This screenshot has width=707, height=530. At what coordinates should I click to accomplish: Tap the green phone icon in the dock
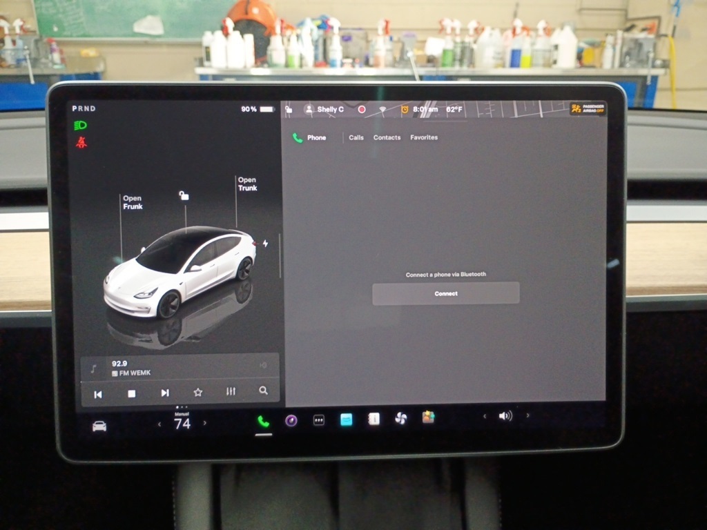pos(263,421)
